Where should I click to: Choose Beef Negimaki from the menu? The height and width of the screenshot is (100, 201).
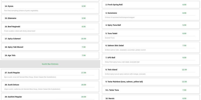[x=50, y=28]
